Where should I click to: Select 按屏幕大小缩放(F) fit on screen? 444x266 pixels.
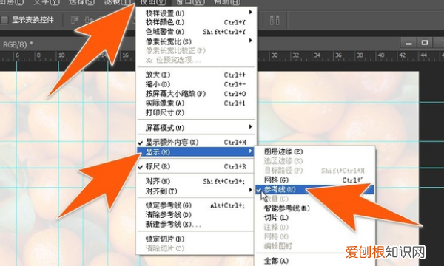point(196,94)
